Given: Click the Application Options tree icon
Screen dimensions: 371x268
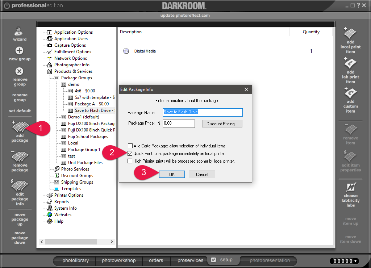Looking at the screenshot, I should coord(49,32).
